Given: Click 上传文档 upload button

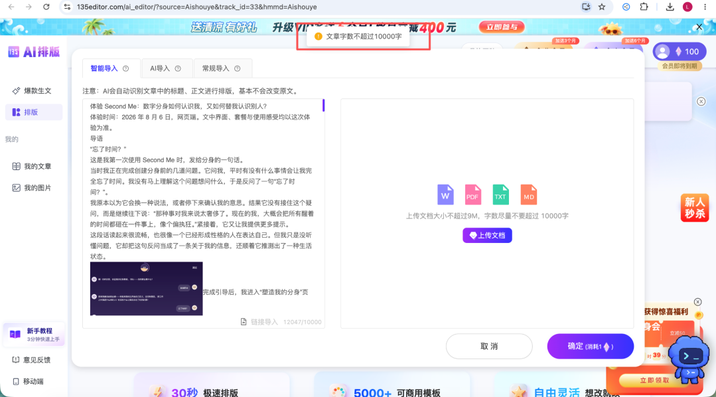Looking at the screenshot, I should (x=487, y=235).
